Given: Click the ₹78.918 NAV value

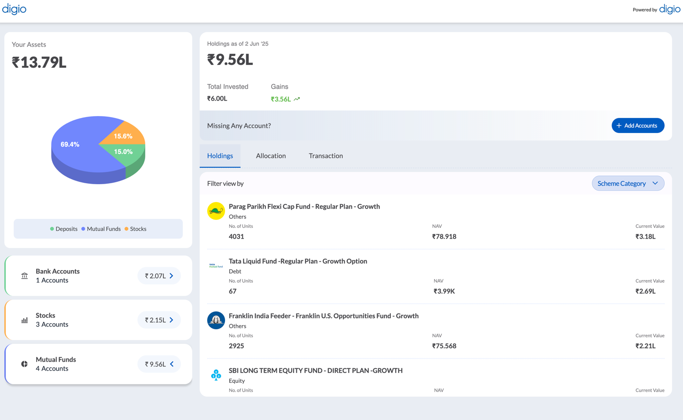Looking at the screenshot, I should 444,236.
